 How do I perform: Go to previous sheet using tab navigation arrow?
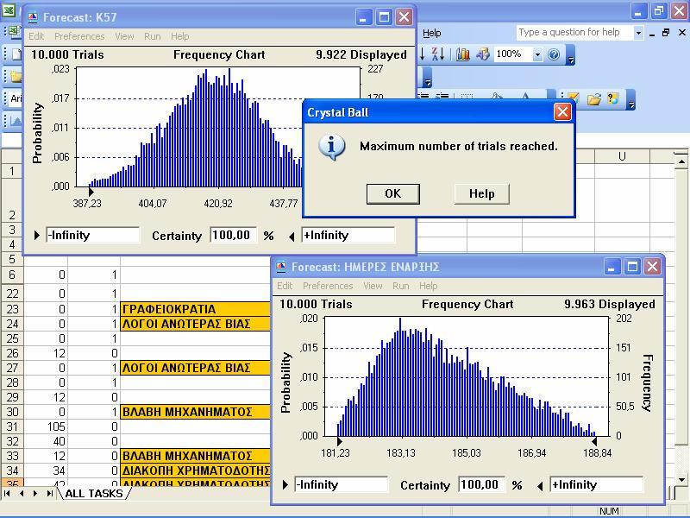tap(21, 493)
